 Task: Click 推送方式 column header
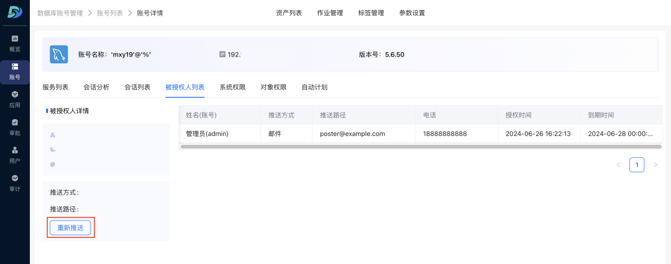(286, 115)
